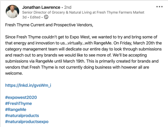Open the #expowest2020 hashtag

(x=21, y=97)
